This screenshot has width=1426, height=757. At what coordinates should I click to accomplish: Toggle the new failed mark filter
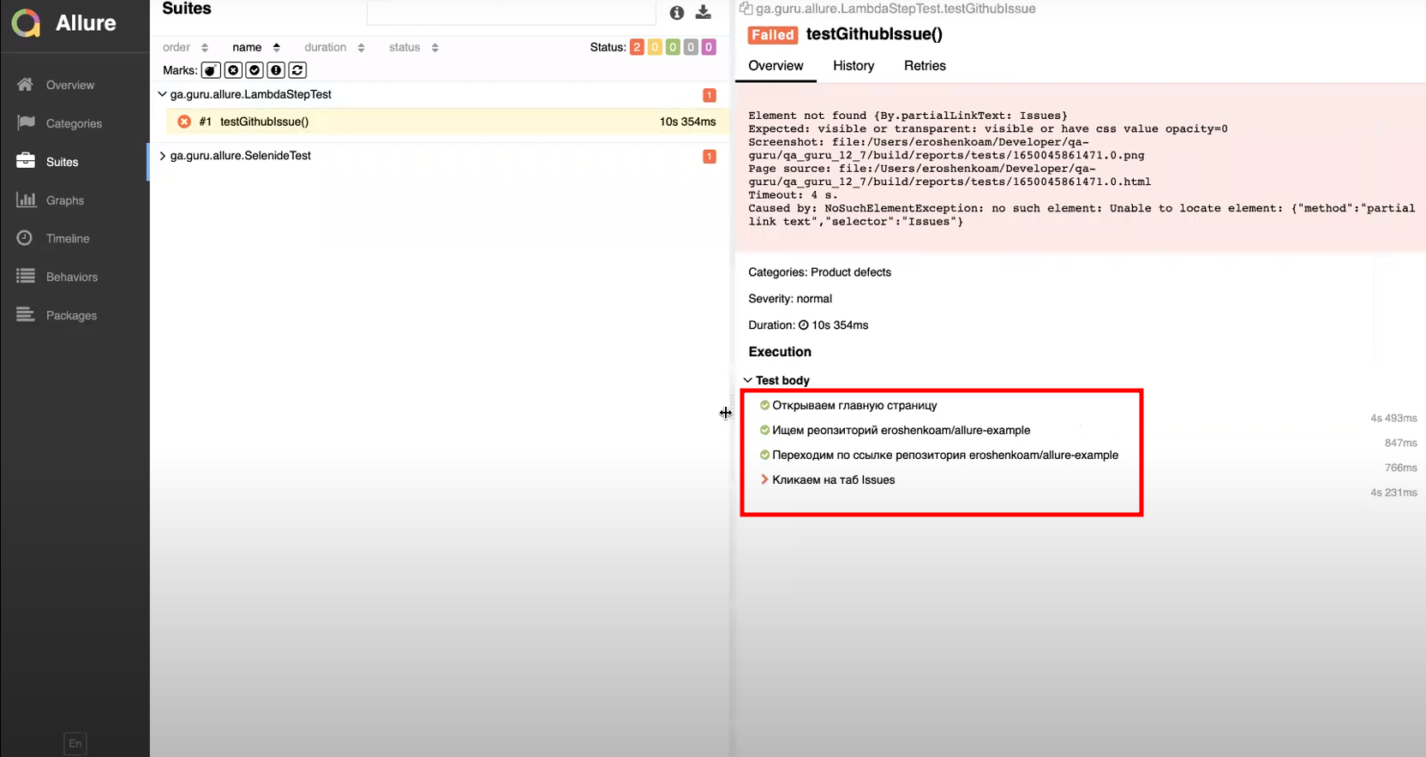[x=233, y=70]
